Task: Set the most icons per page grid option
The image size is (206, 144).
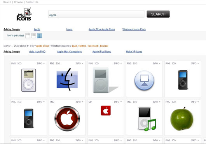Action: (x=39, y=36)
